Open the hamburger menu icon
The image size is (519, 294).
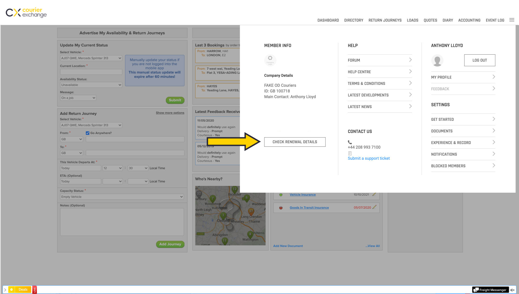click(512, 20)
